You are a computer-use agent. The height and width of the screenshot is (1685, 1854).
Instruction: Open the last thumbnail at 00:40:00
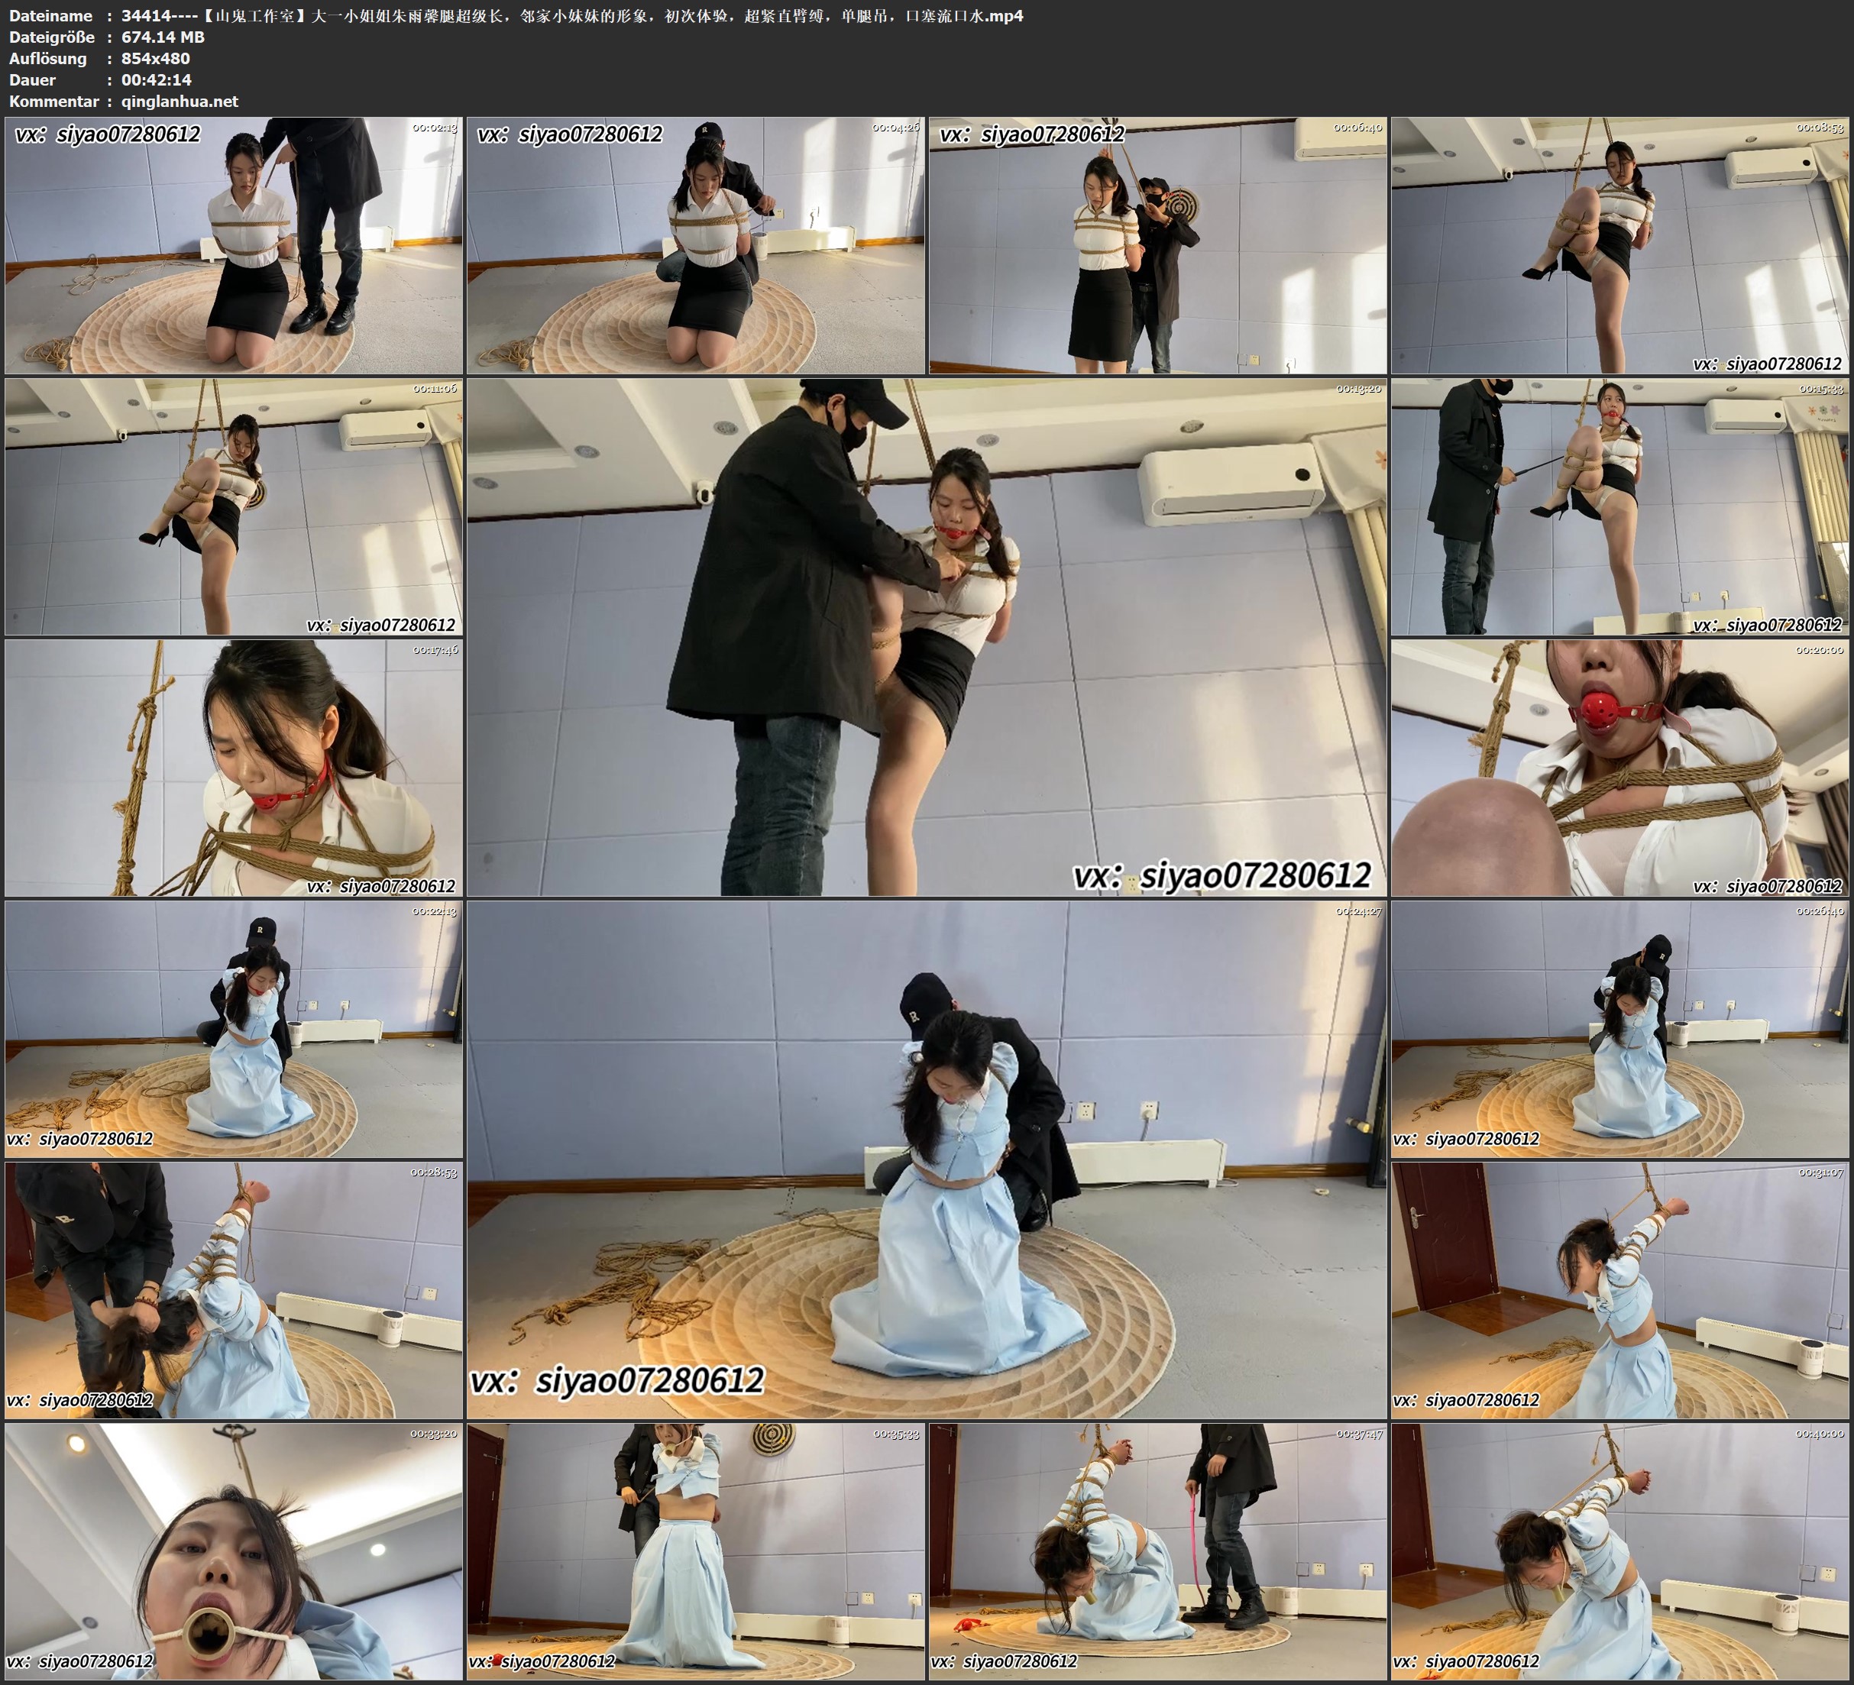[1619, 1551]
